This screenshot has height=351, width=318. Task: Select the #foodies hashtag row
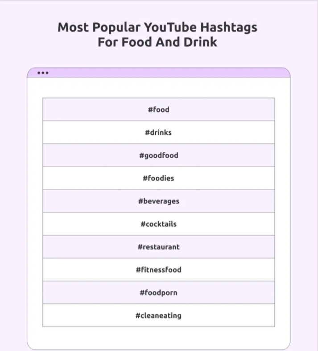pos(158,178)
